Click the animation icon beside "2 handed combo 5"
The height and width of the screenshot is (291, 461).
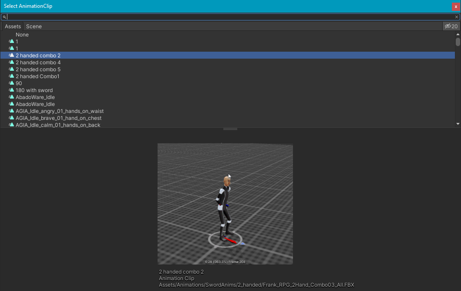(x=11, y=69)
